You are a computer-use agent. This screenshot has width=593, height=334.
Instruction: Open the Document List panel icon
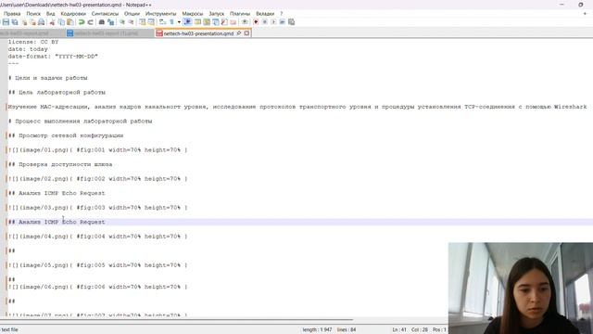(x=215, y=22)
